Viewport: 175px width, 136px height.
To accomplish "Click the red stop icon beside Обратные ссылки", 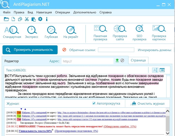I will coord(64,50).
